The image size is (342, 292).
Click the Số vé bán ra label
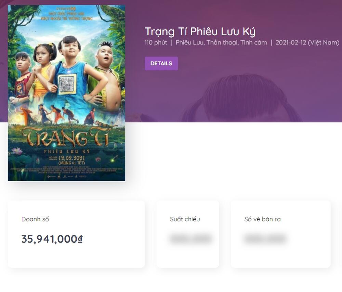point(262,219)
